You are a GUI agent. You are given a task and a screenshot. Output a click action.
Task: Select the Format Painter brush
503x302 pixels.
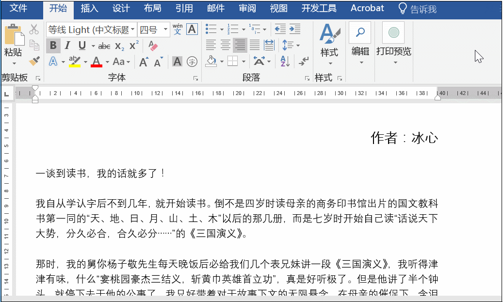34,61
